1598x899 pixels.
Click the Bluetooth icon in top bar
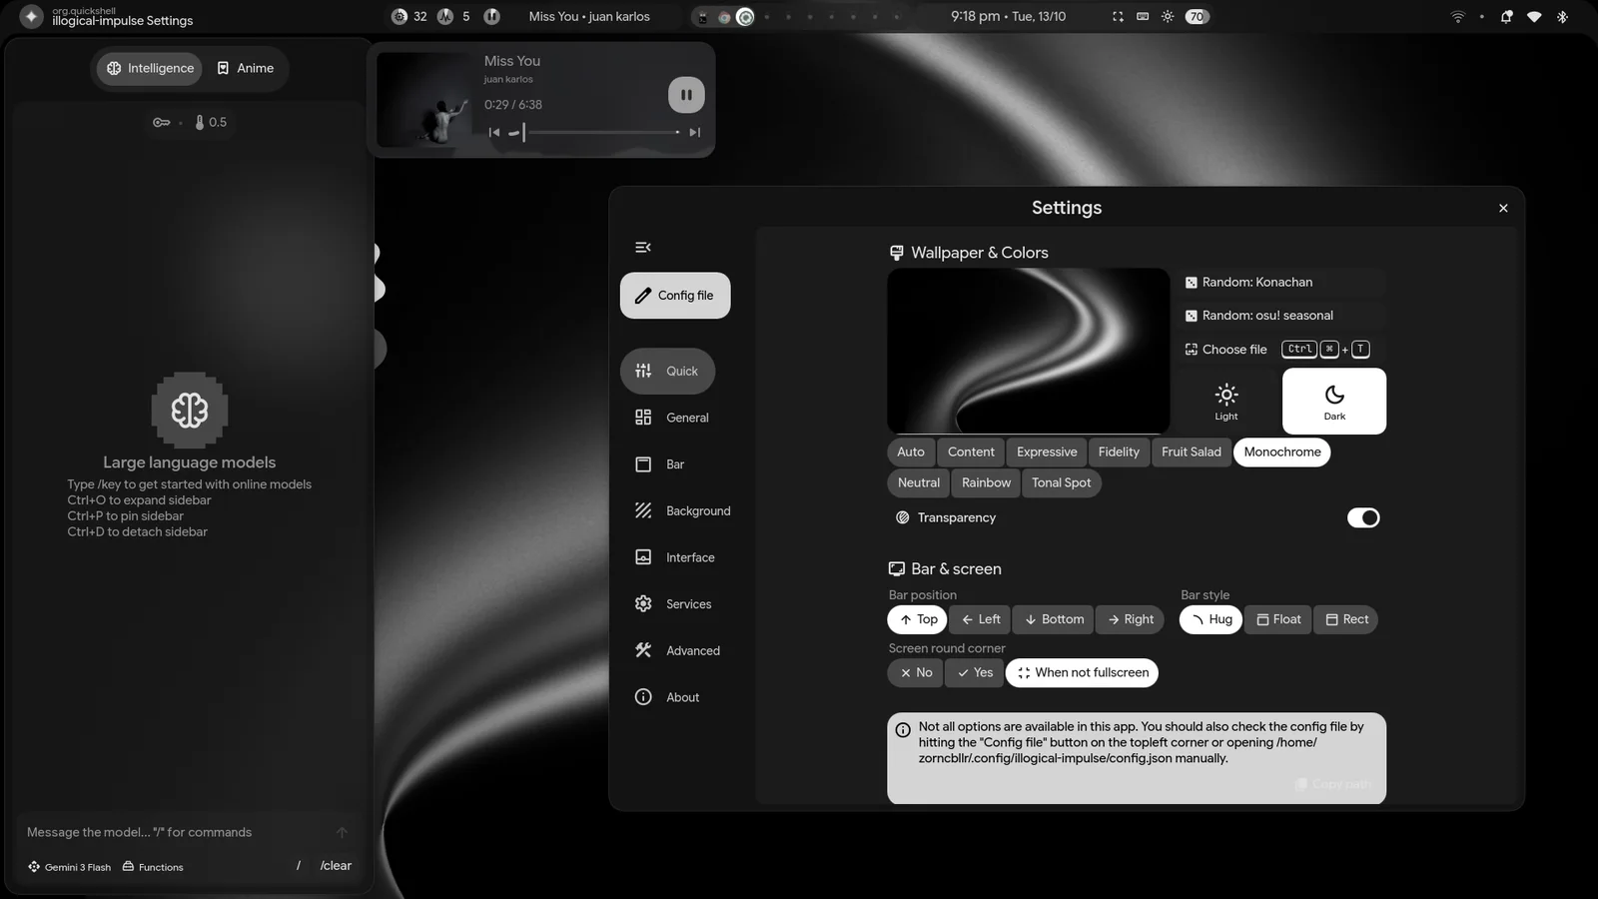point(1562,17)
